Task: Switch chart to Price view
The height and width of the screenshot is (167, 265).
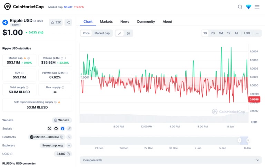Action: point(86,33)
